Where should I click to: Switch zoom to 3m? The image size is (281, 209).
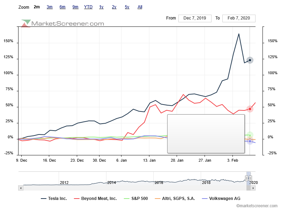tap(50, 7)
